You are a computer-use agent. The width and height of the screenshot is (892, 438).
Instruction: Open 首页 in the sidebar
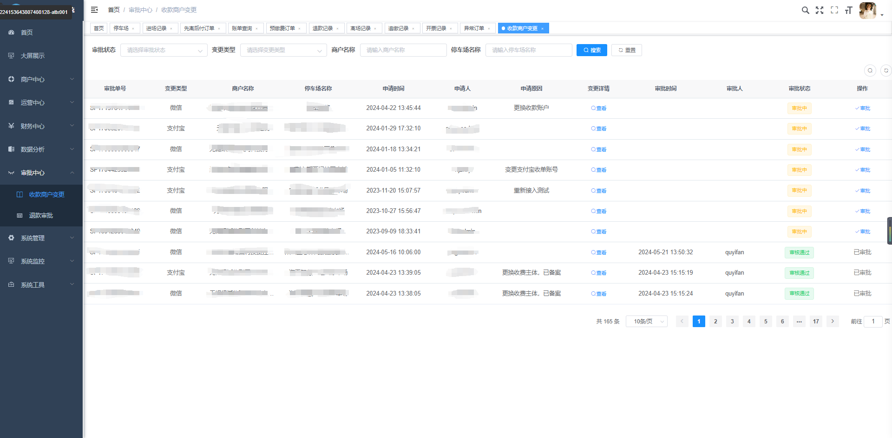(41, 32)
